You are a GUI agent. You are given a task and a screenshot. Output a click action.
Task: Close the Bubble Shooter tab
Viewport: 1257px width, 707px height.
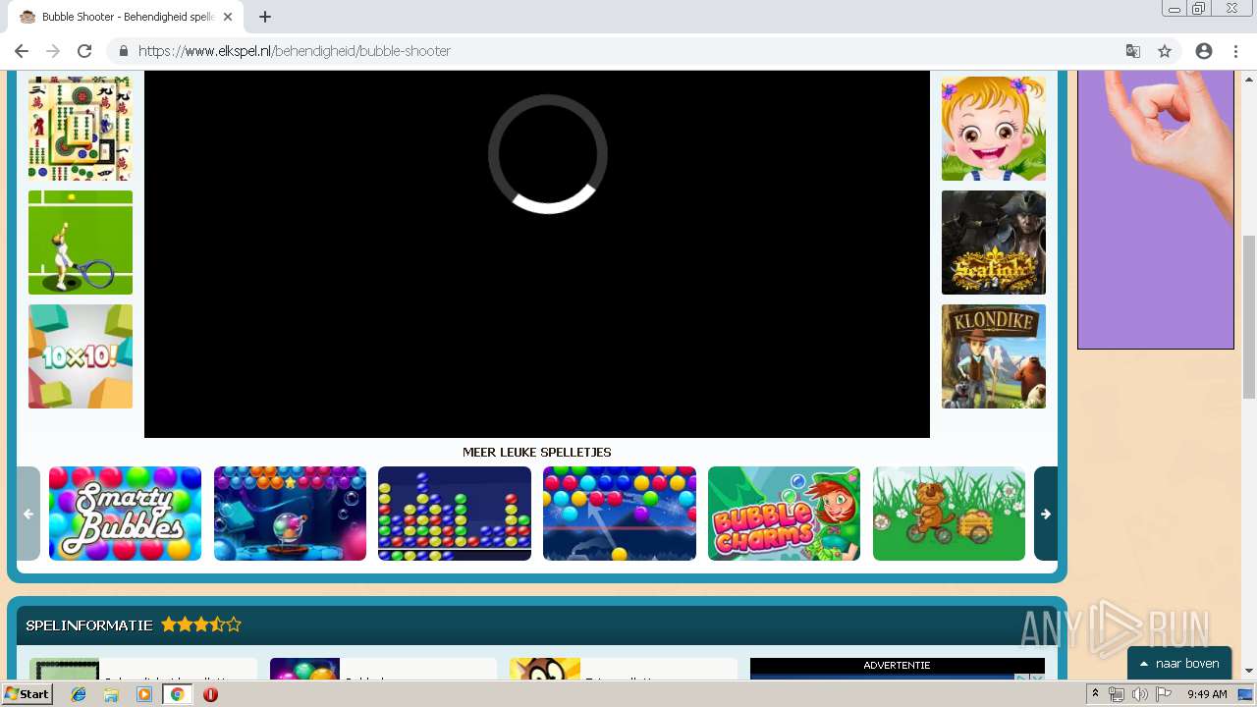[228, 17]
